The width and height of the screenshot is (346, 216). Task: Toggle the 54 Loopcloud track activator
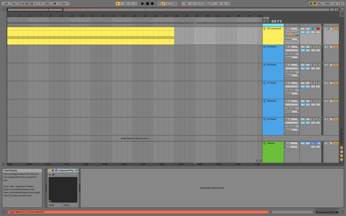(x=304, y=29)
